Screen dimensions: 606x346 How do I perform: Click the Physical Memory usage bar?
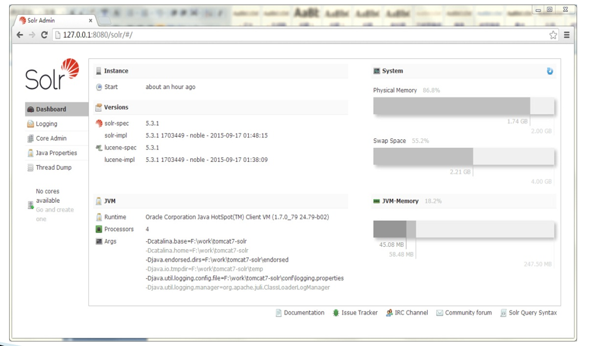pyautogui.click(x=464, y=106)
